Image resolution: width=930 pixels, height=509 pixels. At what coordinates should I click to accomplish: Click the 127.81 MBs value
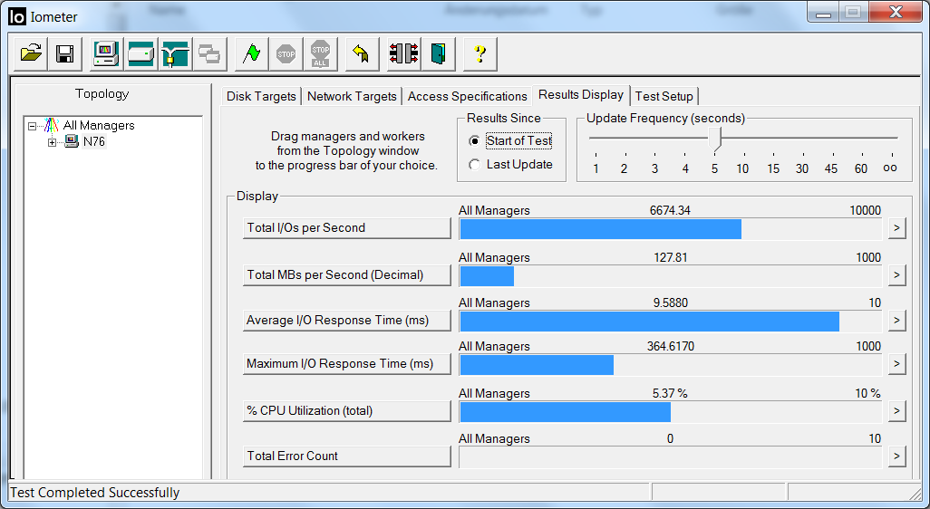pyautogui.click(x=671, y=257)
